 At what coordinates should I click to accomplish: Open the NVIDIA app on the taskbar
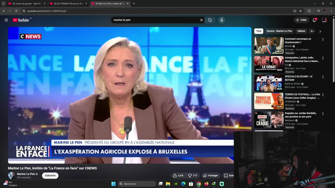[176, 184]
